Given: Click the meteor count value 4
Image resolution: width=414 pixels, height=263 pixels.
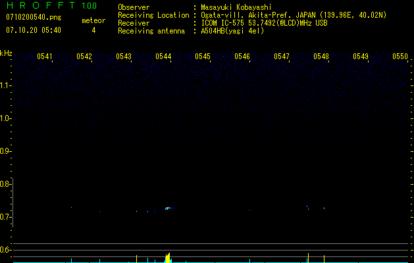Looking at the screenshot, I should (x=93, y=30).
